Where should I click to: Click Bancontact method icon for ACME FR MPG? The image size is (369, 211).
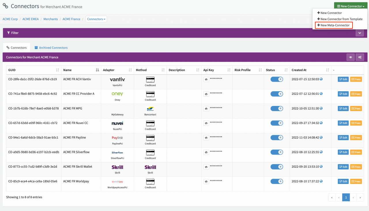point(150,109)
